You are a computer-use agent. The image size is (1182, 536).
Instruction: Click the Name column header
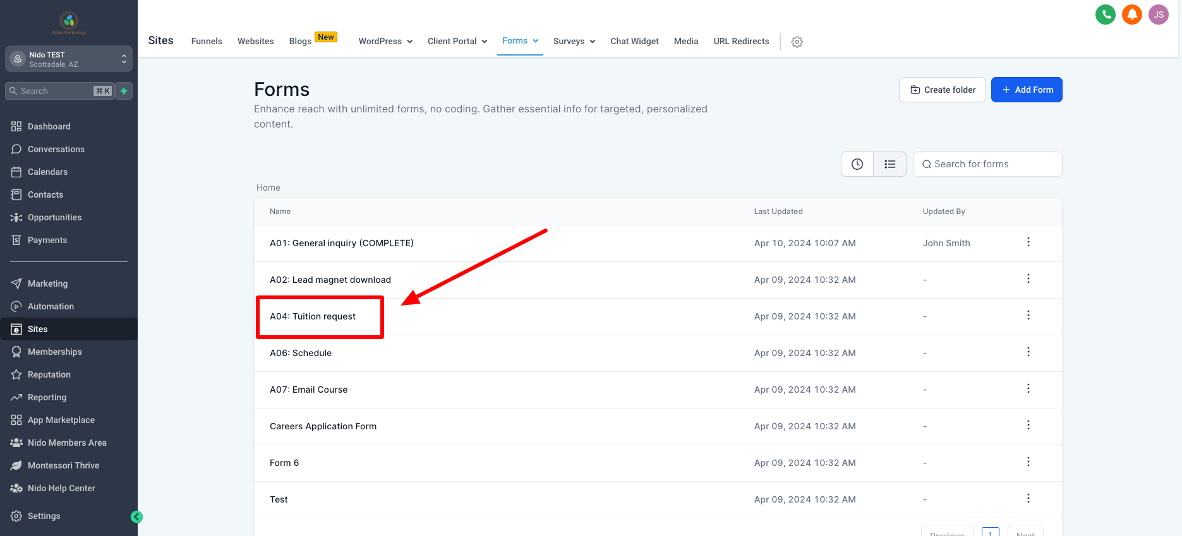tap(280, 211)
